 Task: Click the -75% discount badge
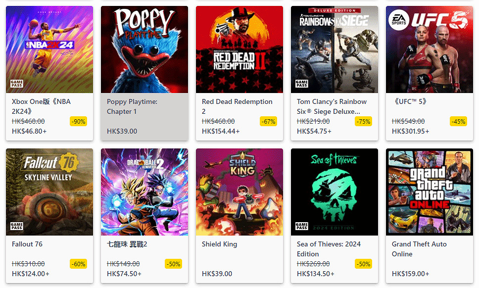point(363,121)
